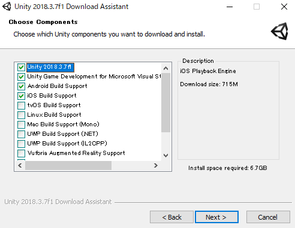
Task: Uncheck the Unity 2018.3.7f1 checkbox
Action: pyautogui.click(x=21, y=67)
